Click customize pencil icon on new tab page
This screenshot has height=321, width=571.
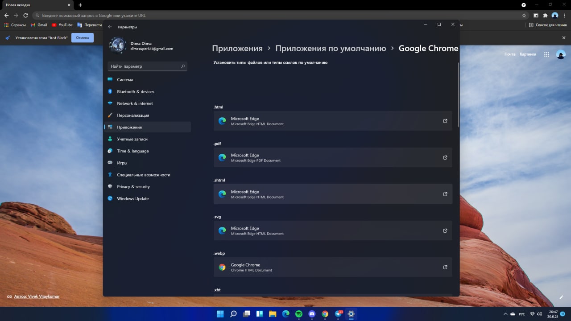point(562,297)
